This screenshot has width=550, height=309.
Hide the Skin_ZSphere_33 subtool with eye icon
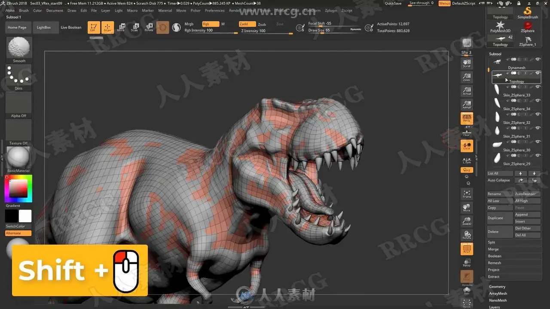click(538, 87)
